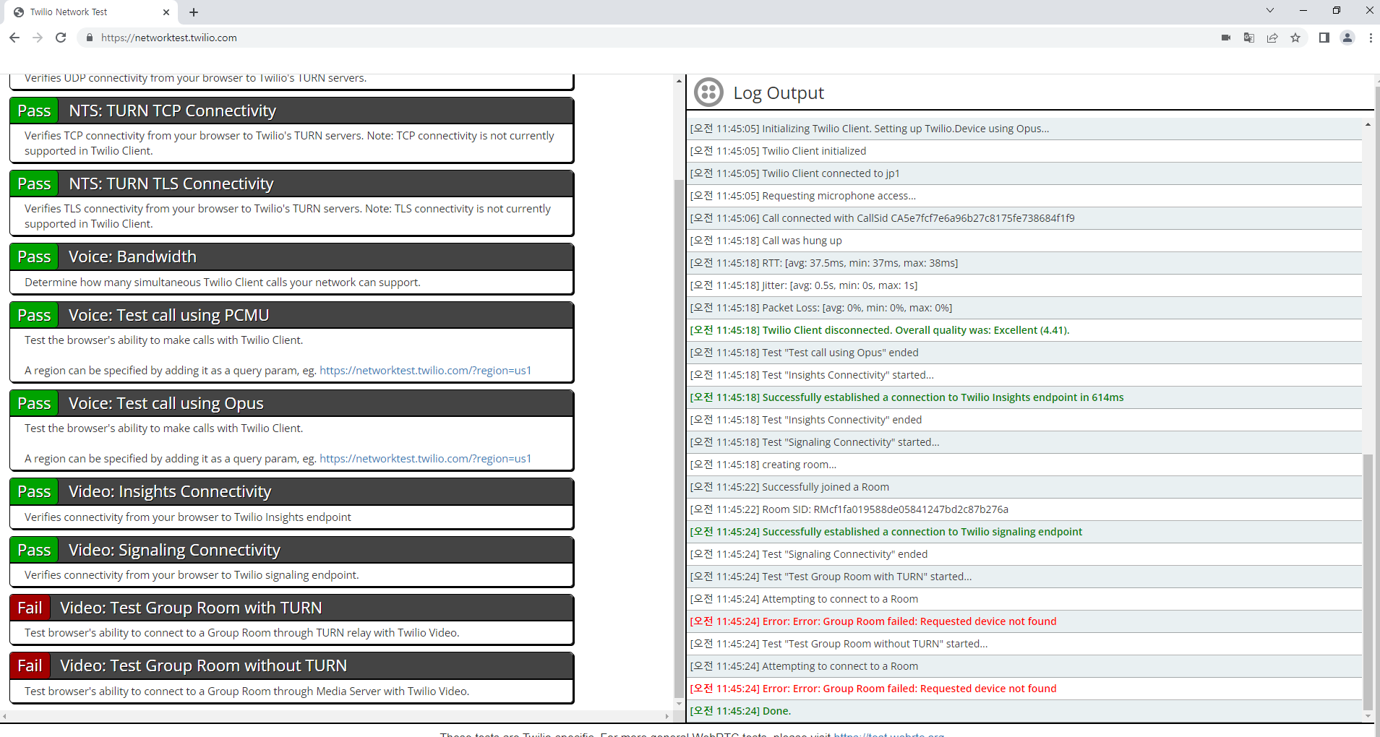Image resolution: width=1380 pixels, height=737 pixels.
Task: Select the RTT statistics log line
Action: click(1025, 263)
